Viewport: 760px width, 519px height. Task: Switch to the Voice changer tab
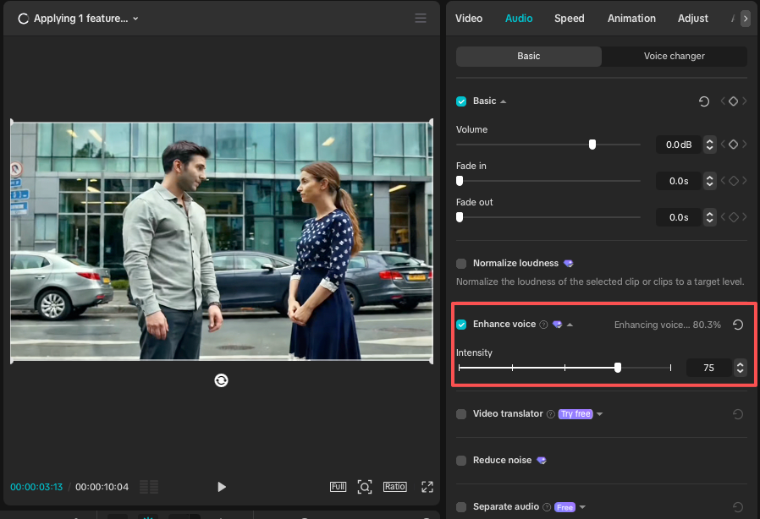tap(673, 56)
